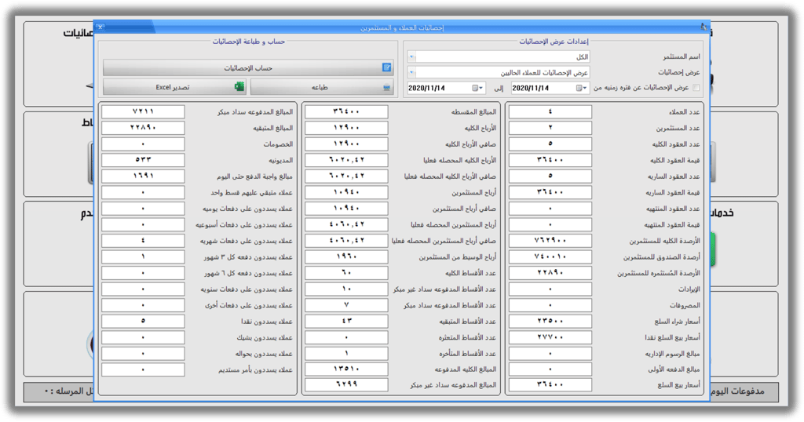Select the عدد المستثمرين value field
The image size is (804, 422).
tap(550, 128)
